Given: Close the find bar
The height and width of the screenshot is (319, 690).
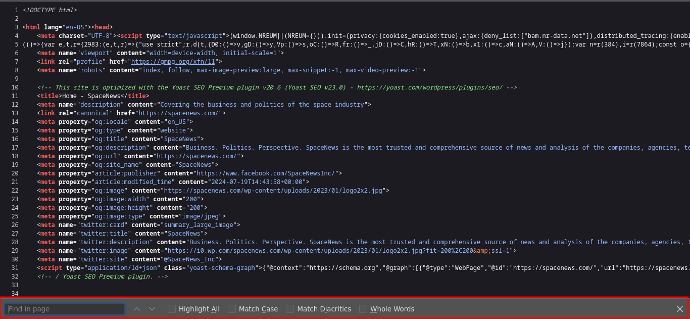Looking at the screenshot, I should coord(680,309).
